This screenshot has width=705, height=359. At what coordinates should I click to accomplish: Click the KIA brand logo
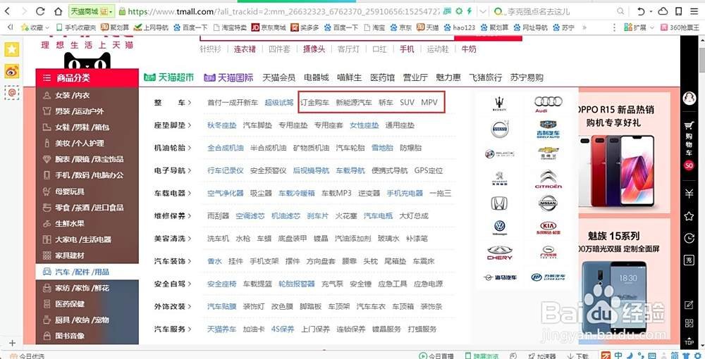(548, 227)
